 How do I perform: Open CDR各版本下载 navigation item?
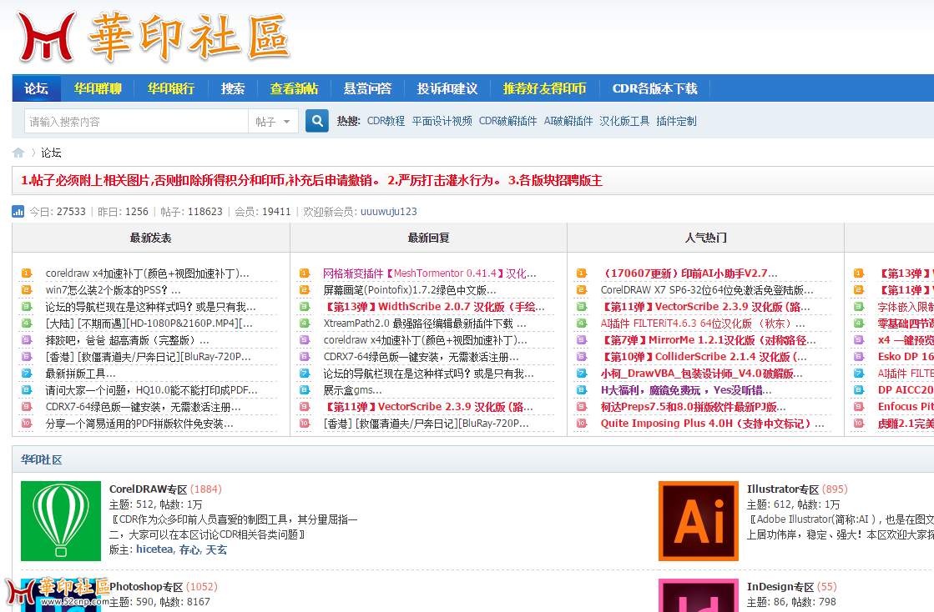(654, 88)
